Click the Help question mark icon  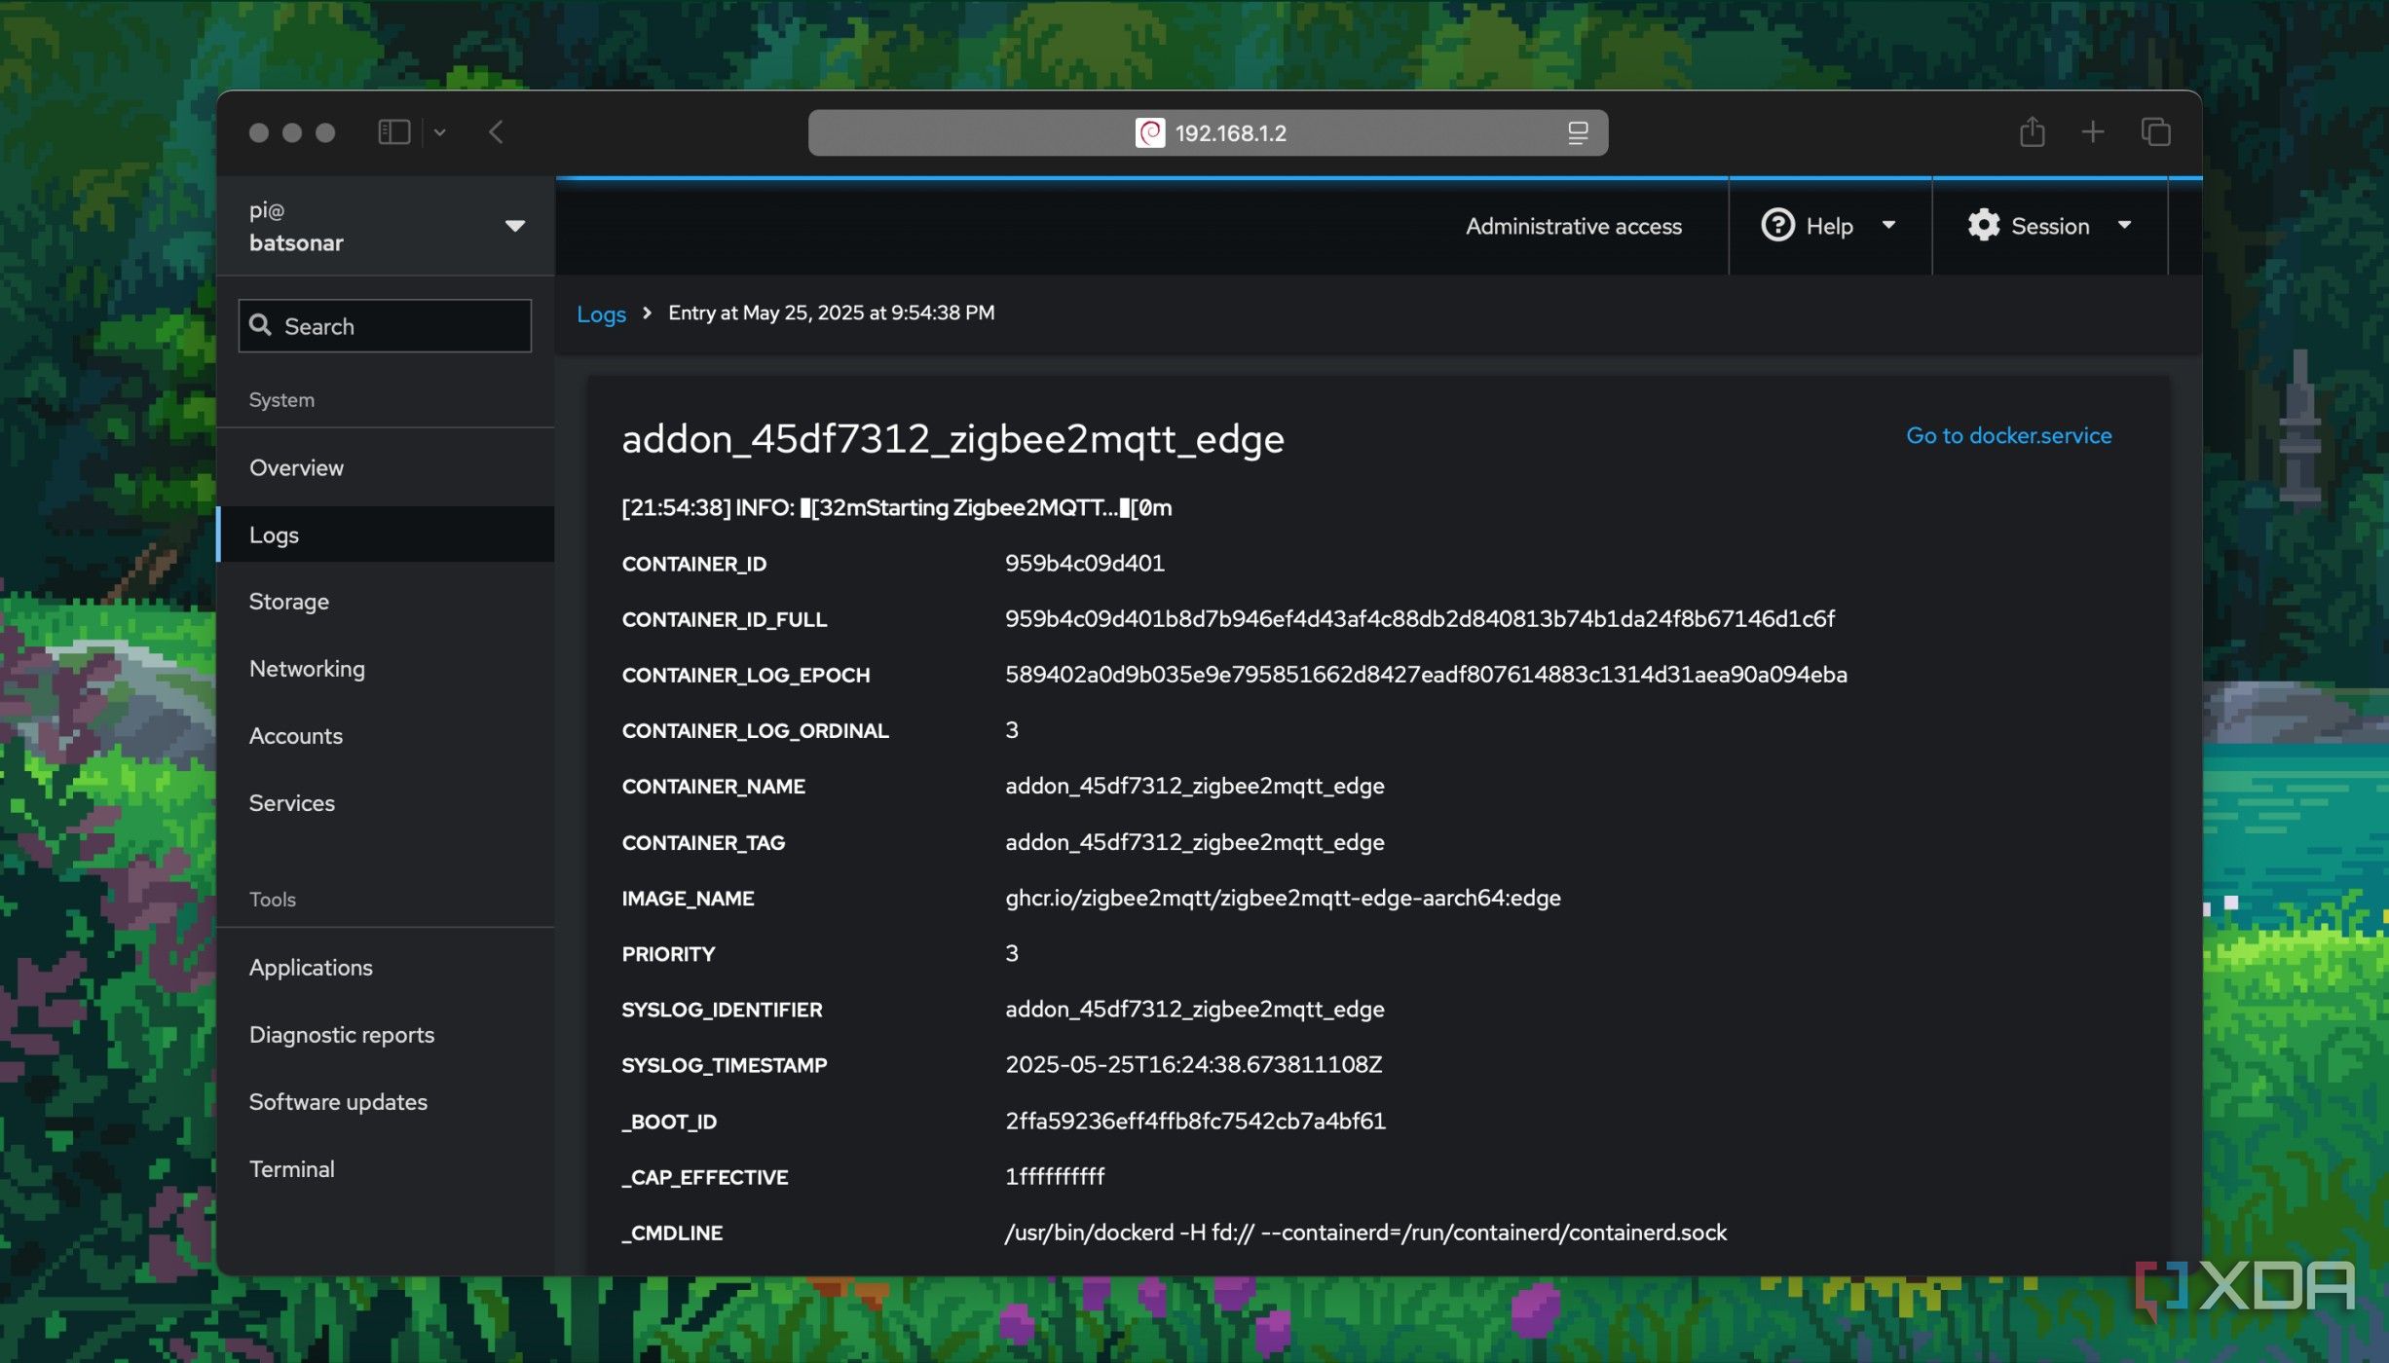coord(1777,225)
